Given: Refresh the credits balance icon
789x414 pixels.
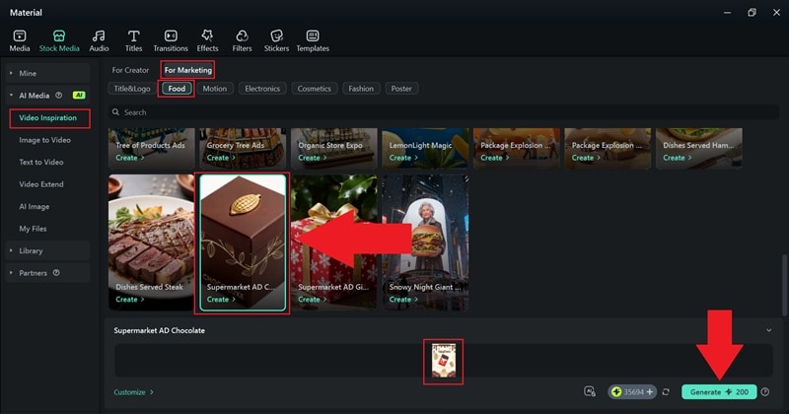Looking at the screenshot, I should [666, 392].
